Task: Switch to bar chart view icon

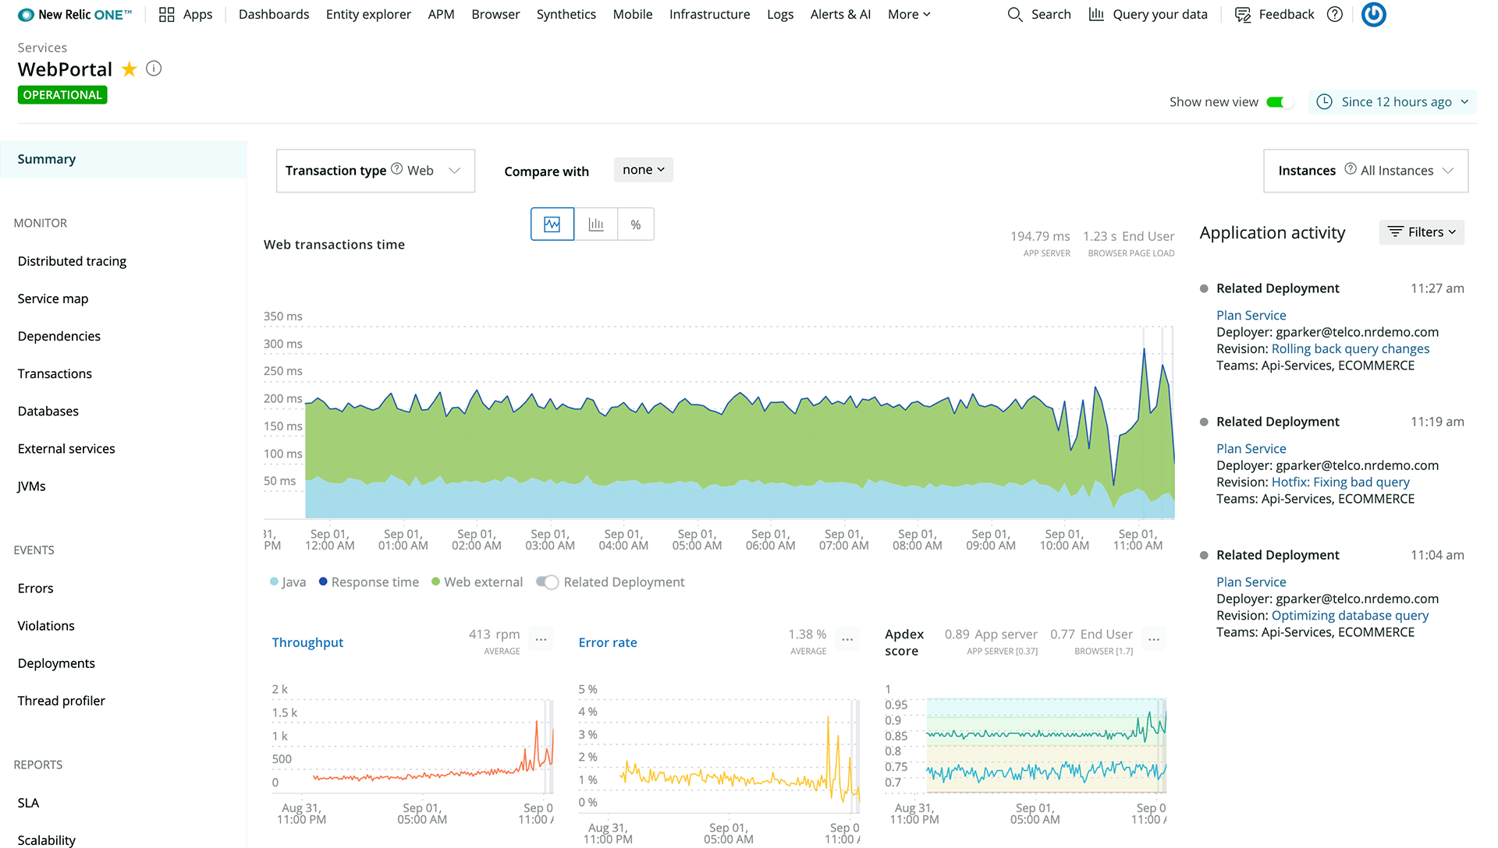Action: point(596,224)
